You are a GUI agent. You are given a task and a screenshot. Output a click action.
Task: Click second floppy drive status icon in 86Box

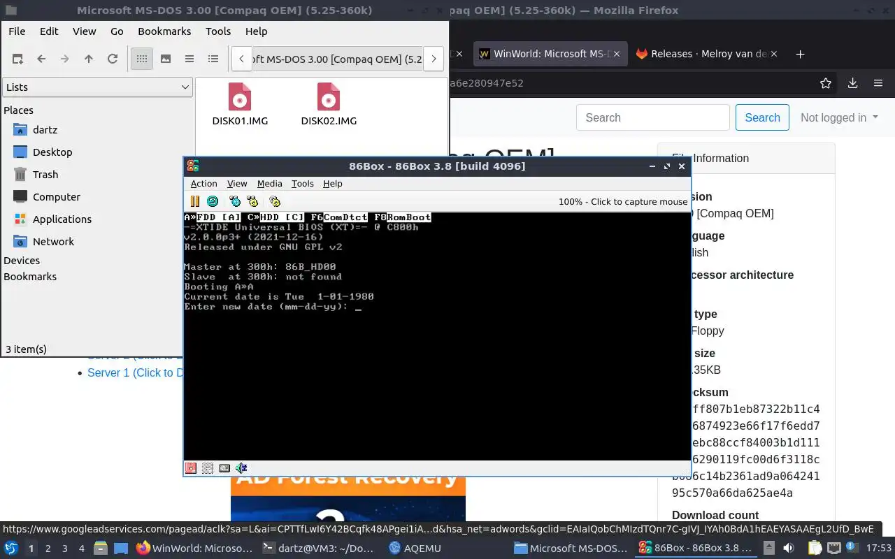click(208, 468)
